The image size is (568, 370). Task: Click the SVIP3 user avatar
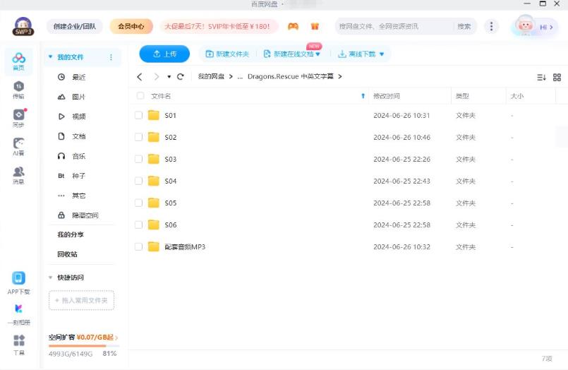coord(23,26)
